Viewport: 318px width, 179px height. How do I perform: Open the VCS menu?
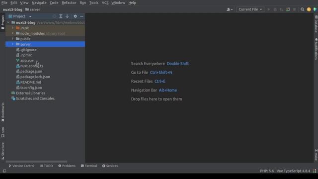click(x=105, y=3)
